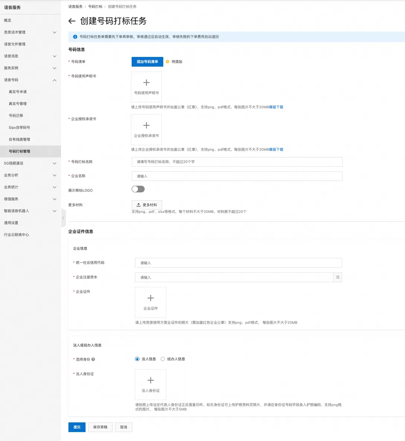The height and width of the screenshot is (441, 405).
Task: Click the plus icon to upload 企业授权承诺书
Action: pos(147,125)
